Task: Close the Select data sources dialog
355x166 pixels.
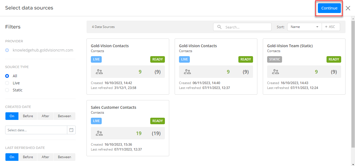Action: point(348,8)
